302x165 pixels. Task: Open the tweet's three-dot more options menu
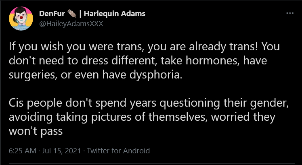pyautogui.click(x=290, y=13)
